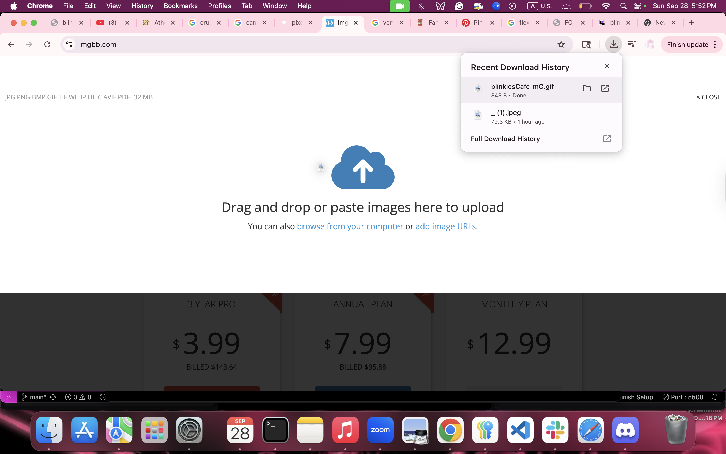Open Full Download History

(505, 139)
